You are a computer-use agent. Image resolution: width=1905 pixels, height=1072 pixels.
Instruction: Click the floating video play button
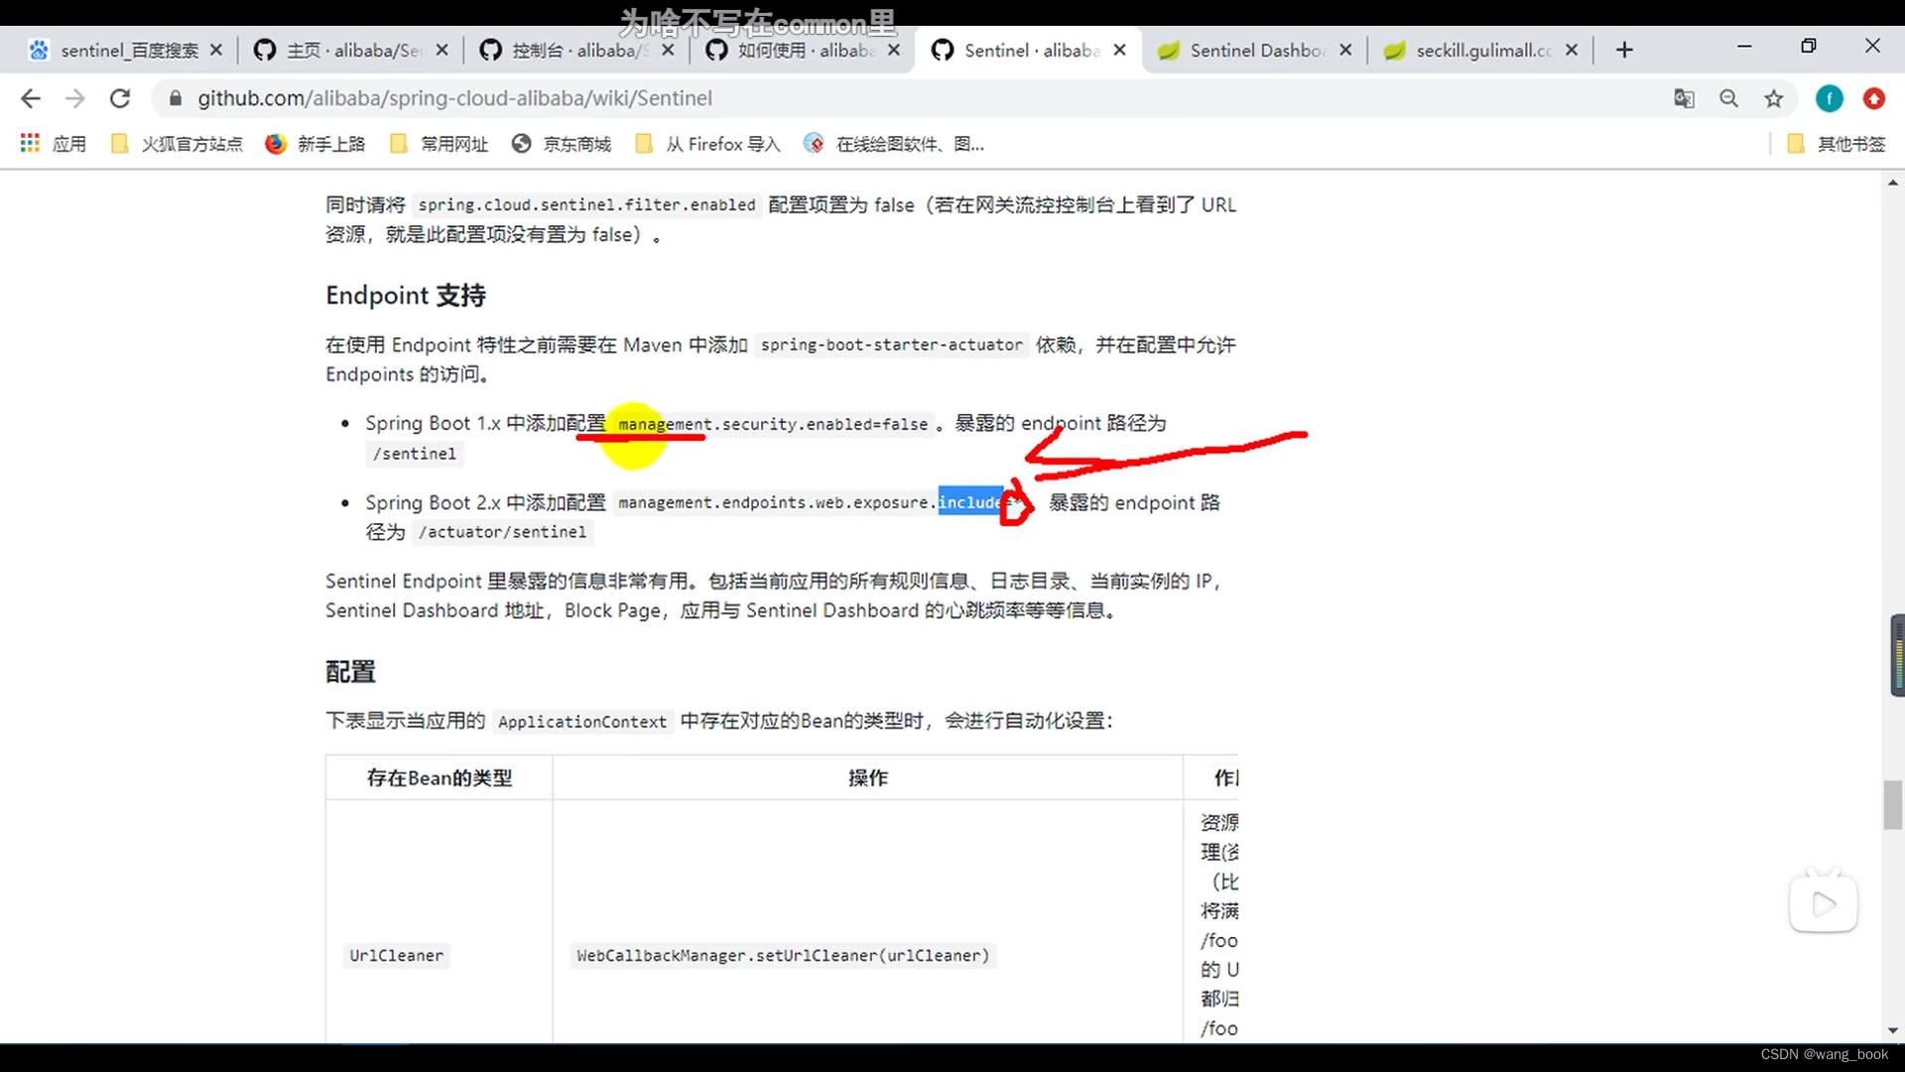[1824, 903]
